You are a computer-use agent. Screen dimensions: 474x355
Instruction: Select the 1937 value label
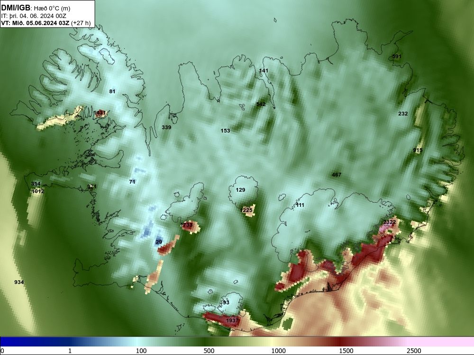(232, 320)
